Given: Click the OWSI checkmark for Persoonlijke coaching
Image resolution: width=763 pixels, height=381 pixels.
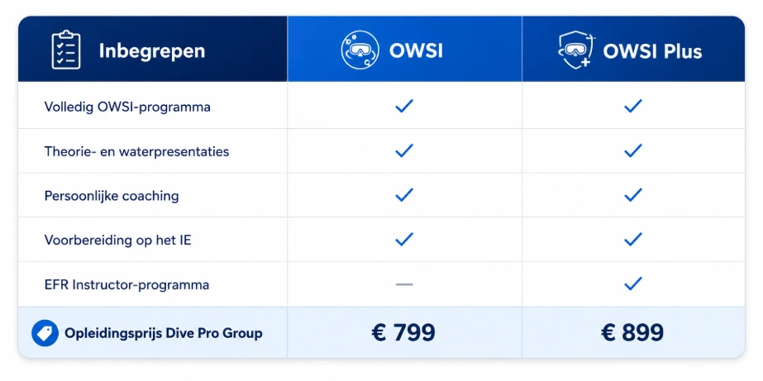Looking at the screenshot, I should coord(404,195).
